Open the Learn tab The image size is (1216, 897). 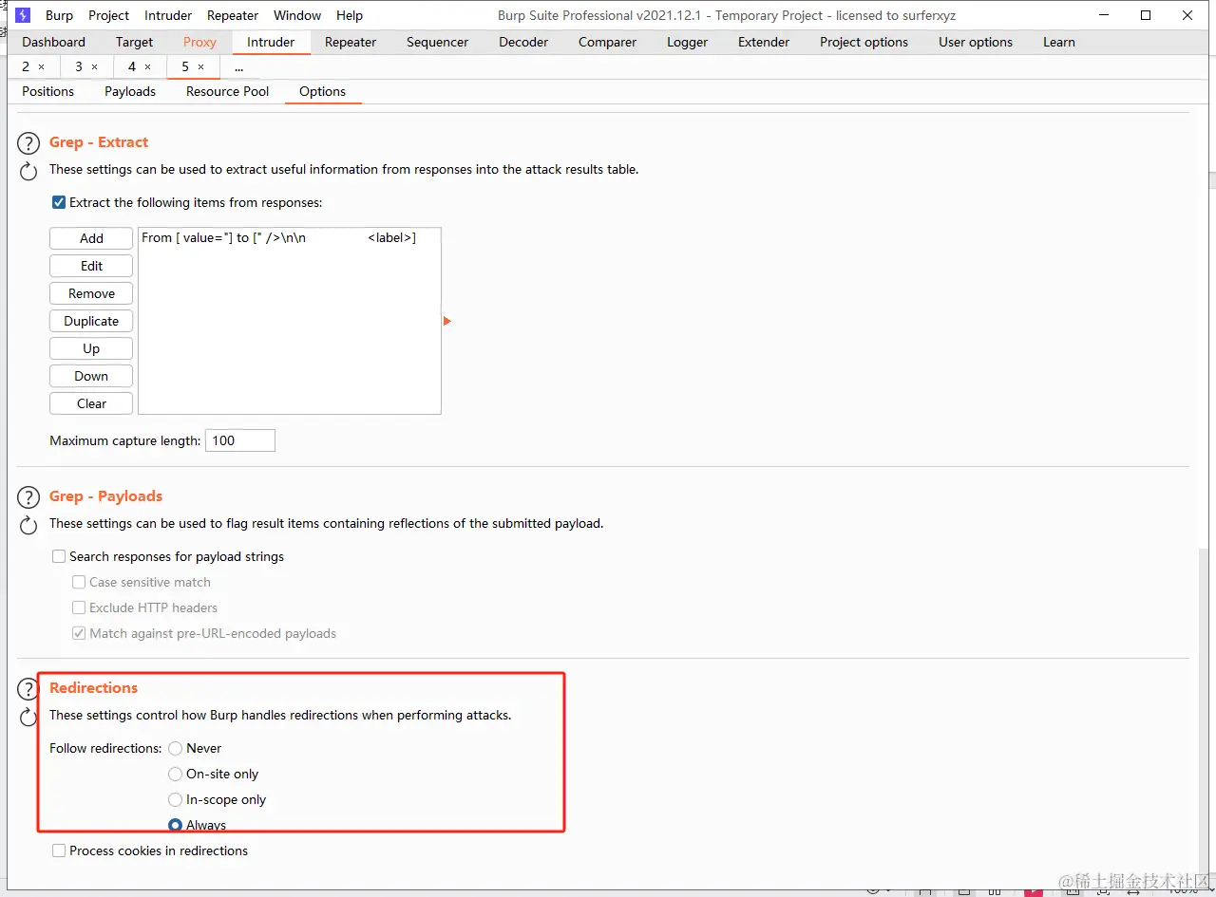(1059, 42)
